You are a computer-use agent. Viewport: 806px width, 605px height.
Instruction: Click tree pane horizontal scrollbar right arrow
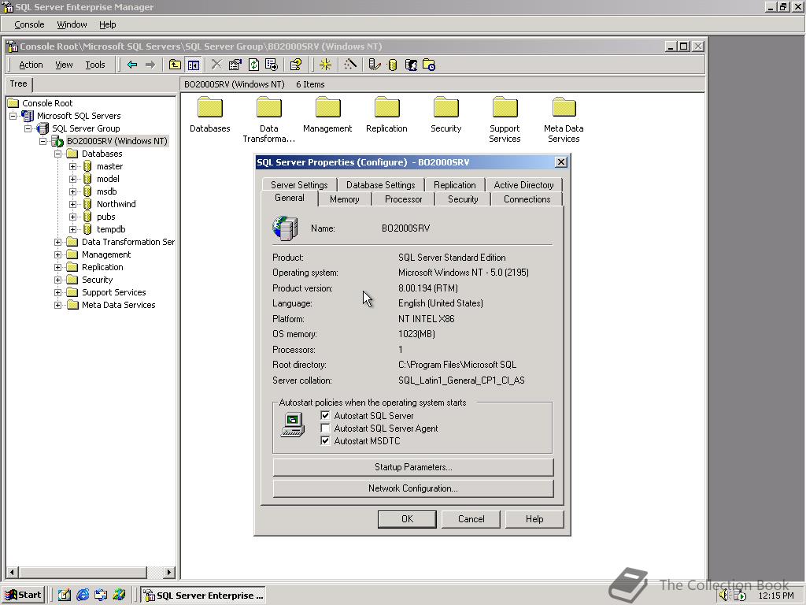(x=169, y=572)
